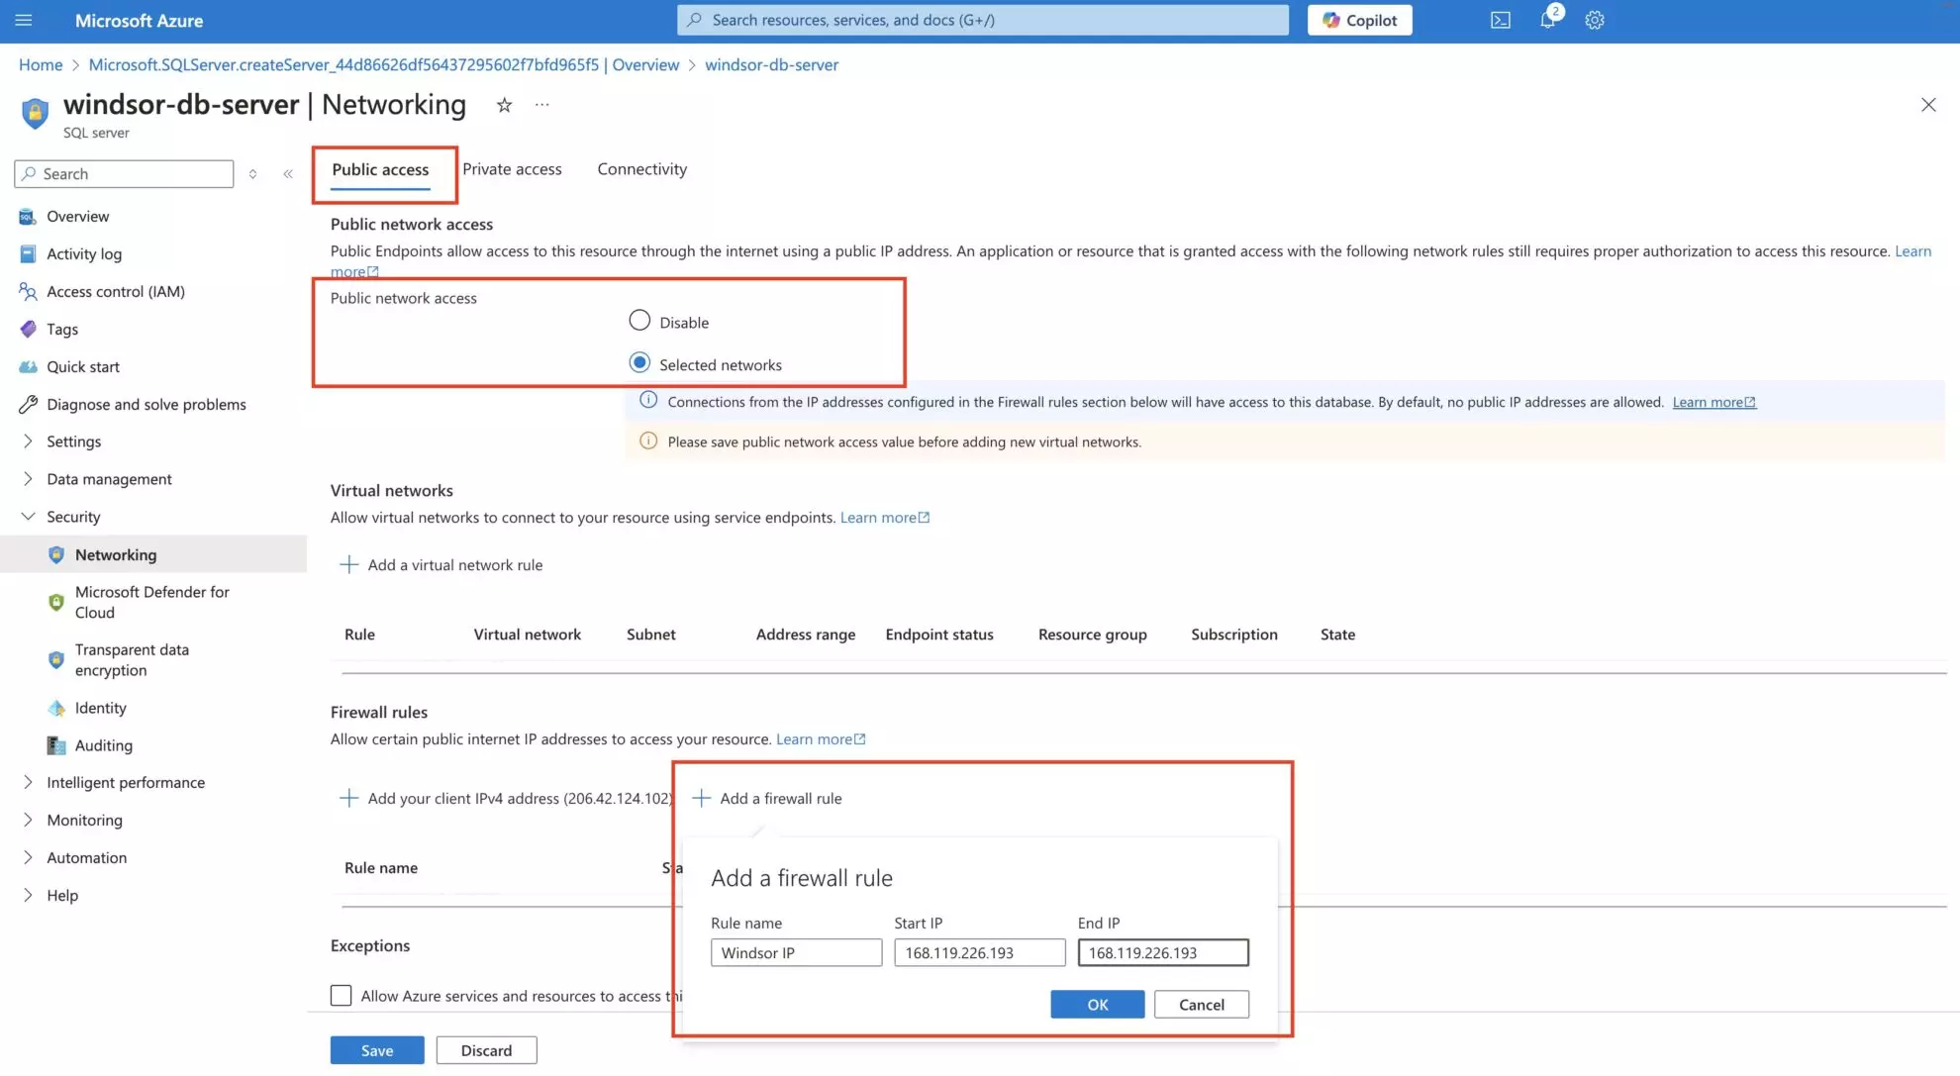Open Auditing under Security
This screenshot has height=1076, width=1960.
click(103, 745)
